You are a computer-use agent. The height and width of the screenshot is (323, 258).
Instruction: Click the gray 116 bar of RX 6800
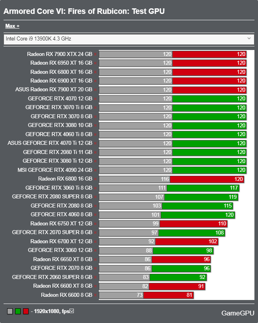click(x=135, y=179)
